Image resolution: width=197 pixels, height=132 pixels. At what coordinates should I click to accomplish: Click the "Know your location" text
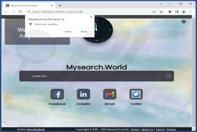(x=46, y=24)
